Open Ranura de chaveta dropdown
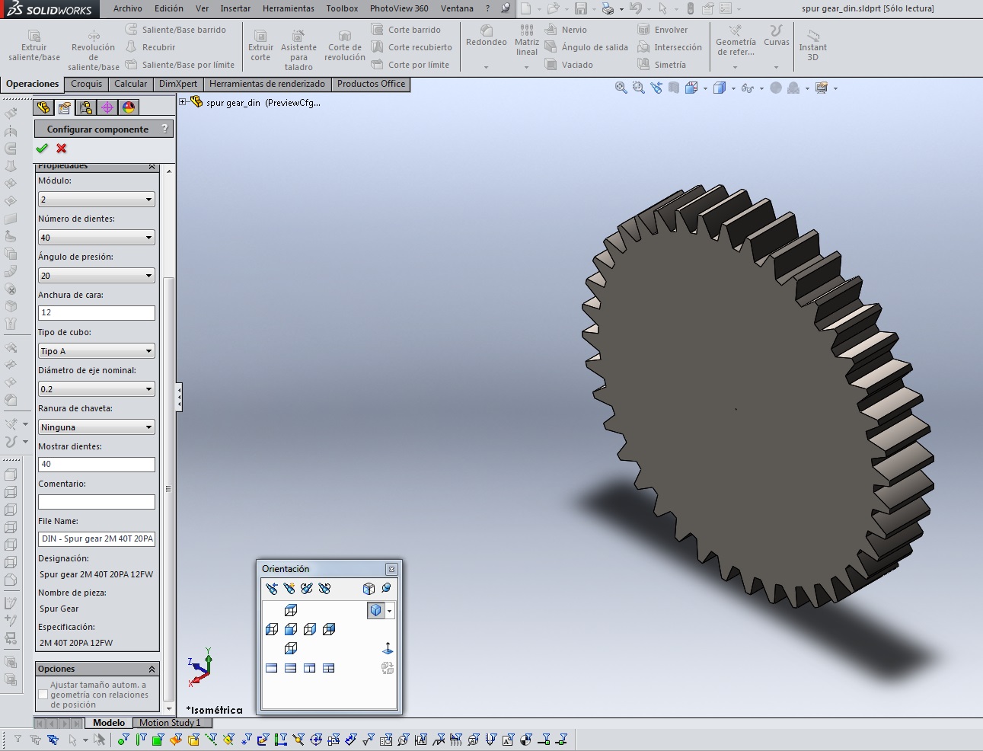The height and width of the screenshot is (751, 983). tap(97, 427)
